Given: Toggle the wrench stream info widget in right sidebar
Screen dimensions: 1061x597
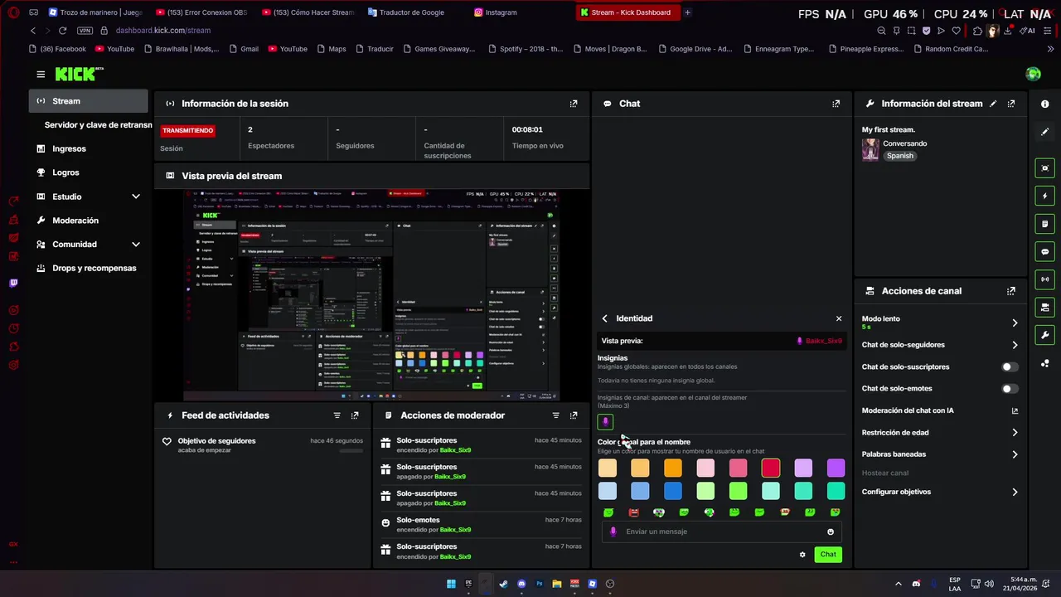Looking at the screenshot, I should 1044,335.
